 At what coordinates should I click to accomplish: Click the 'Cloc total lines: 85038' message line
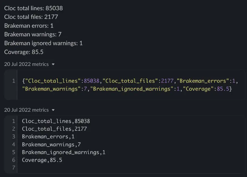tap(33, 8)
